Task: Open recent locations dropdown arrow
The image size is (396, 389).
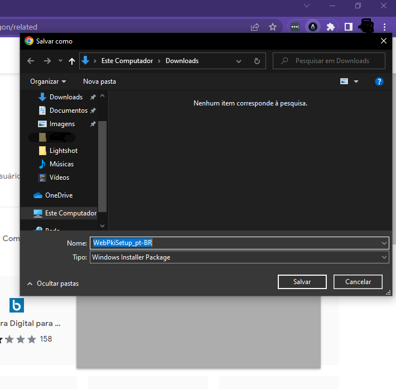Action: click(60, 61)
